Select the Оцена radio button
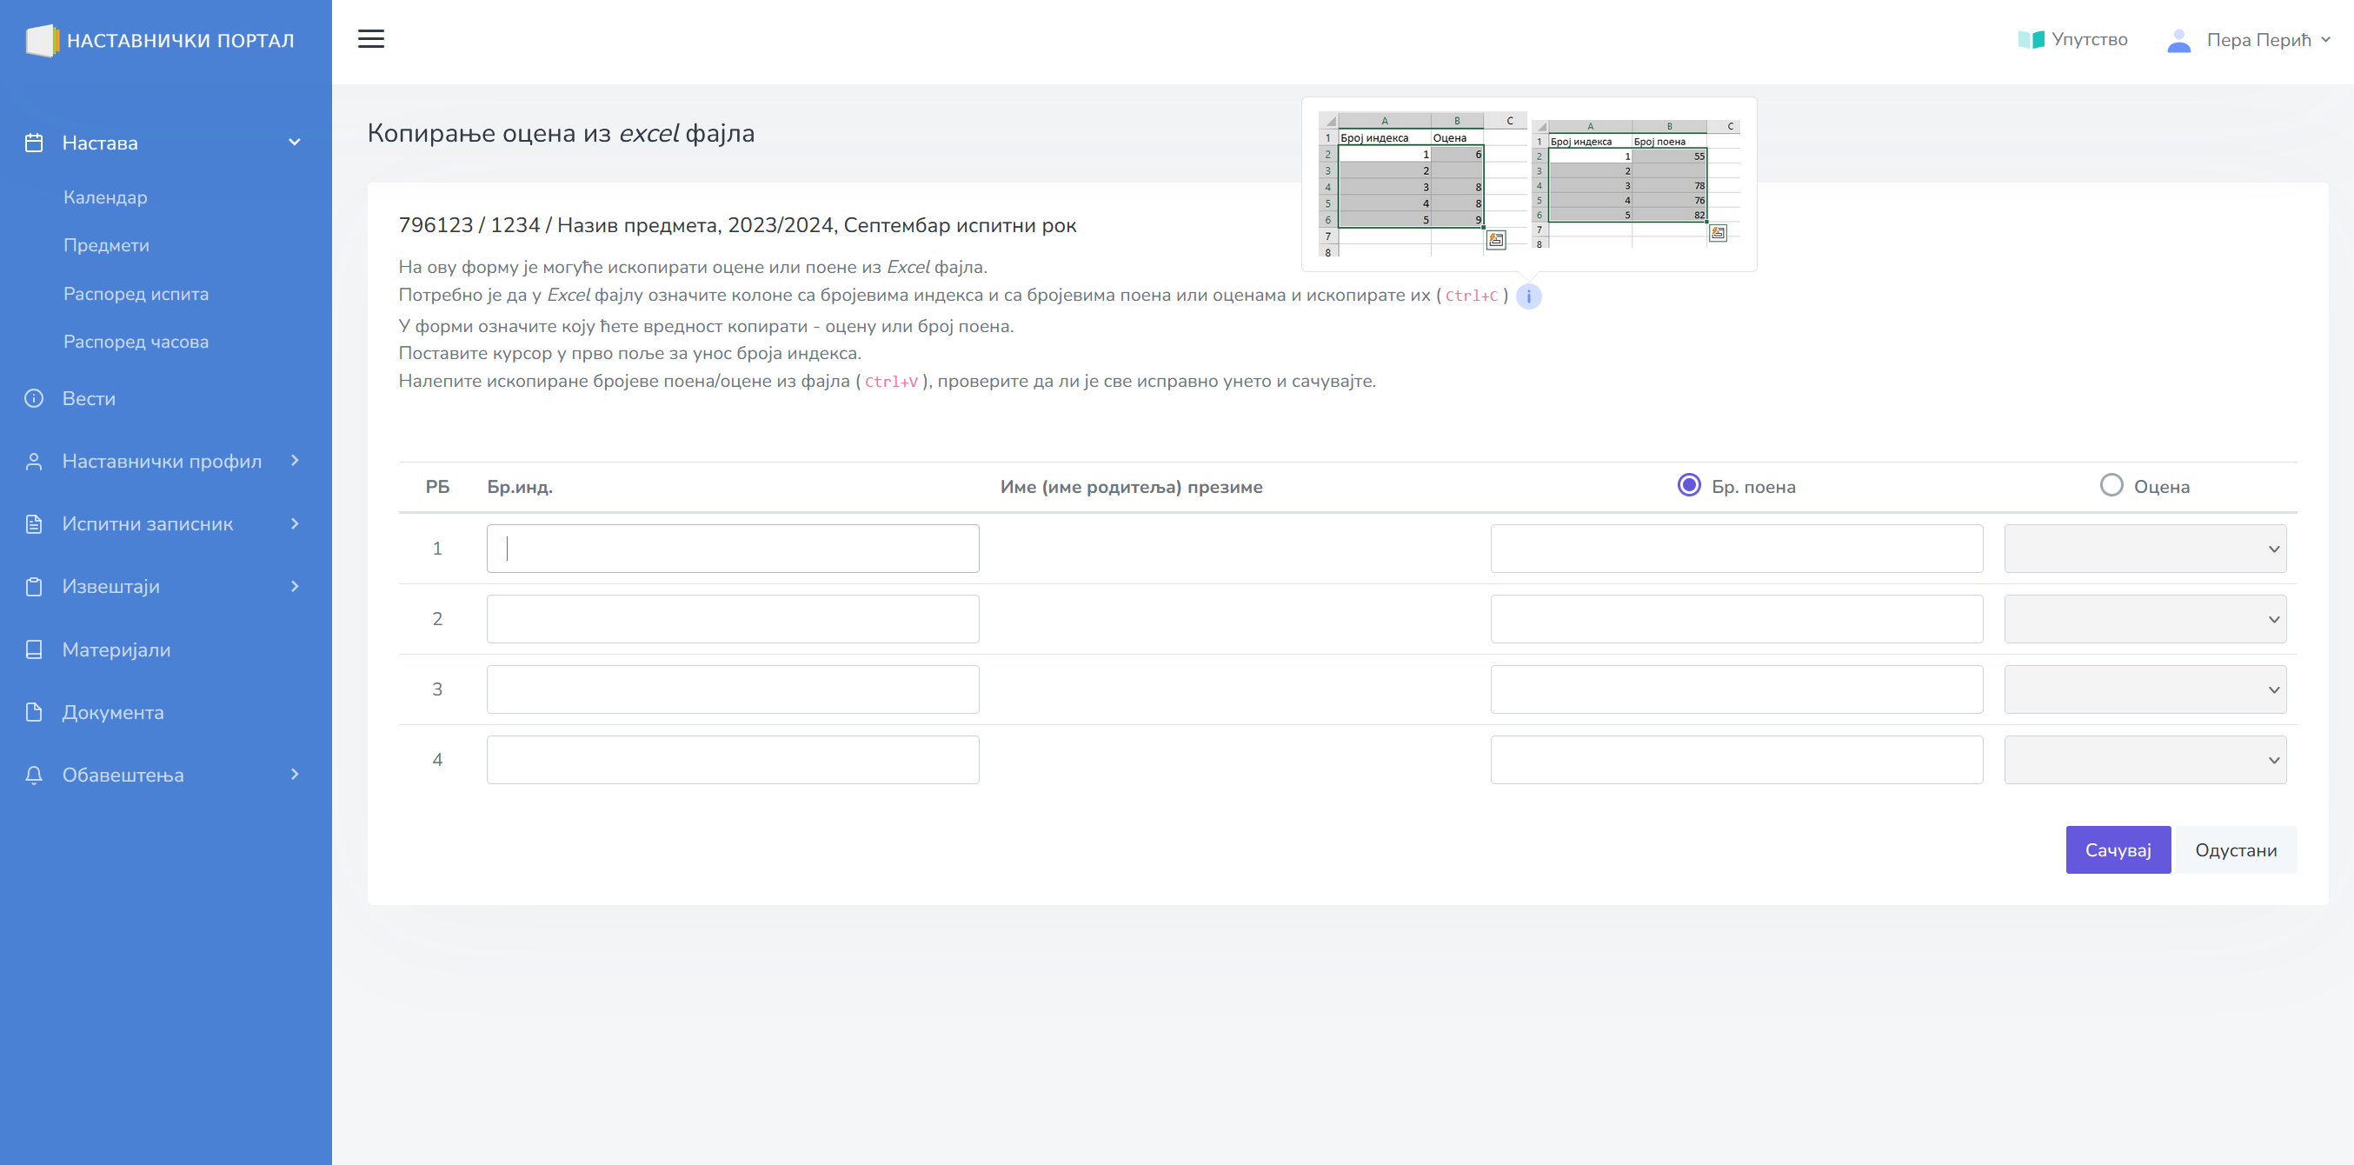 click(2111, 485)
